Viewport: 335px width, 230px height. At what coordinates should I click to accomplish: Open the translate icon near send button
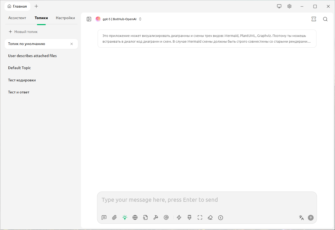(301, 217)
